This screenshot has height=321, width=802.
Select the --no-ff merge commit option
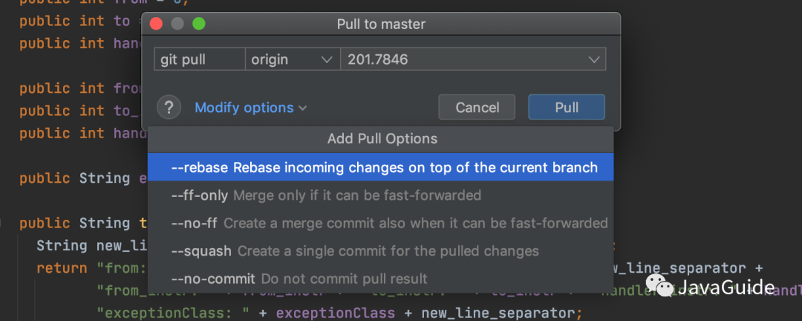click(388, 223)
